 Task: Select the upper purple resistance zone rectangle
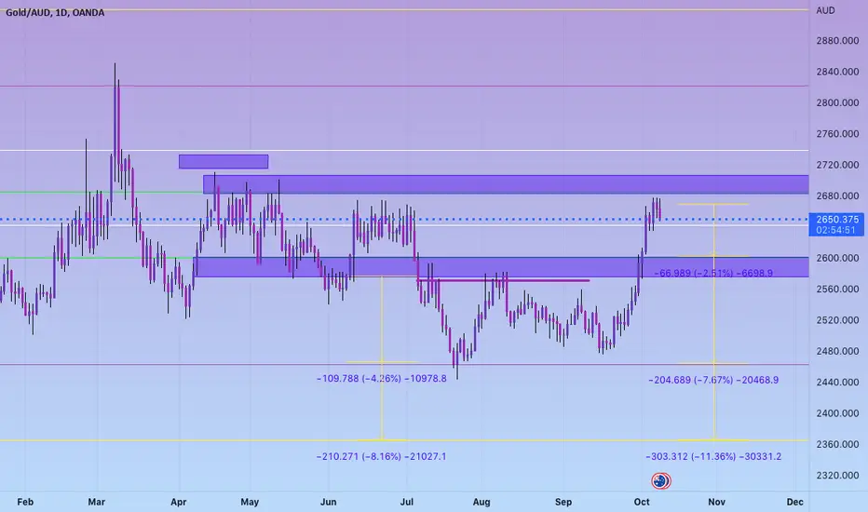point(506,184)
